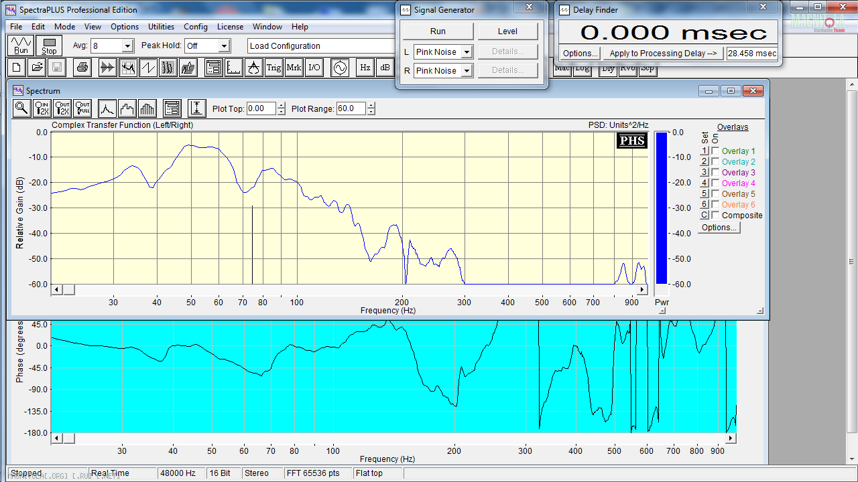The width and height of the screenshot is (858, 482).
Task: Open the Options menu
Action: click(125, 27)
